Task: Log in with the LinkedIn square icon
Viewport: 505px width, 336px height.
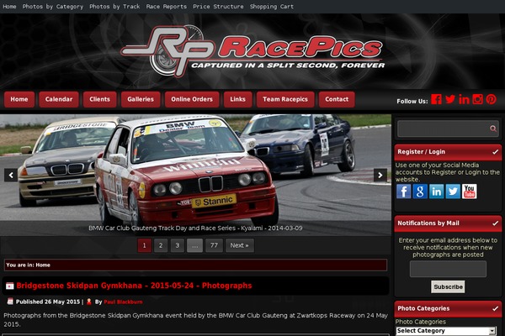Action: click(x=436, y=192)
